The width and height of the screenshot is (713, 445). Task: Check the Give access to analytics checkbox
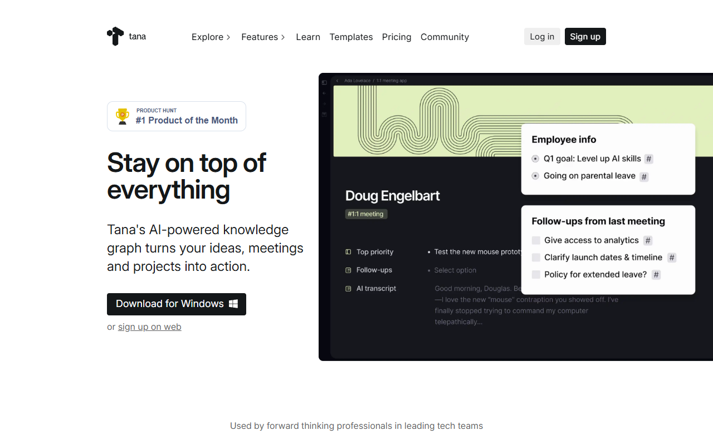(536, 240)
